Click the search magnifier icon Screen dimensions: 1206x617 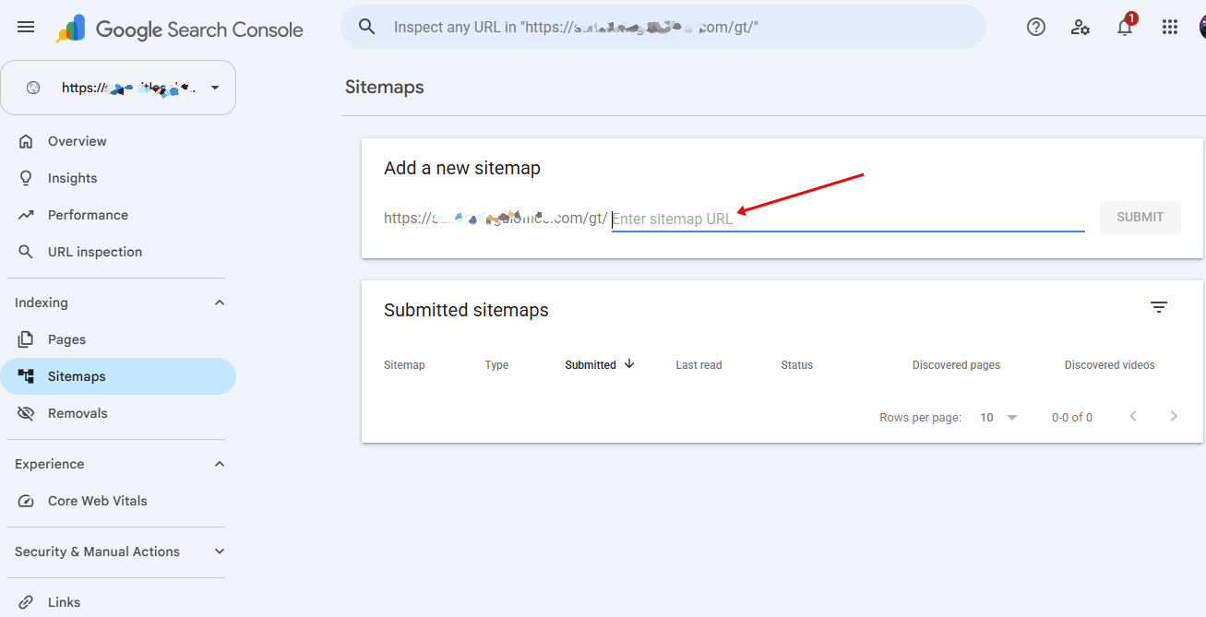click(x=367, y=27)
